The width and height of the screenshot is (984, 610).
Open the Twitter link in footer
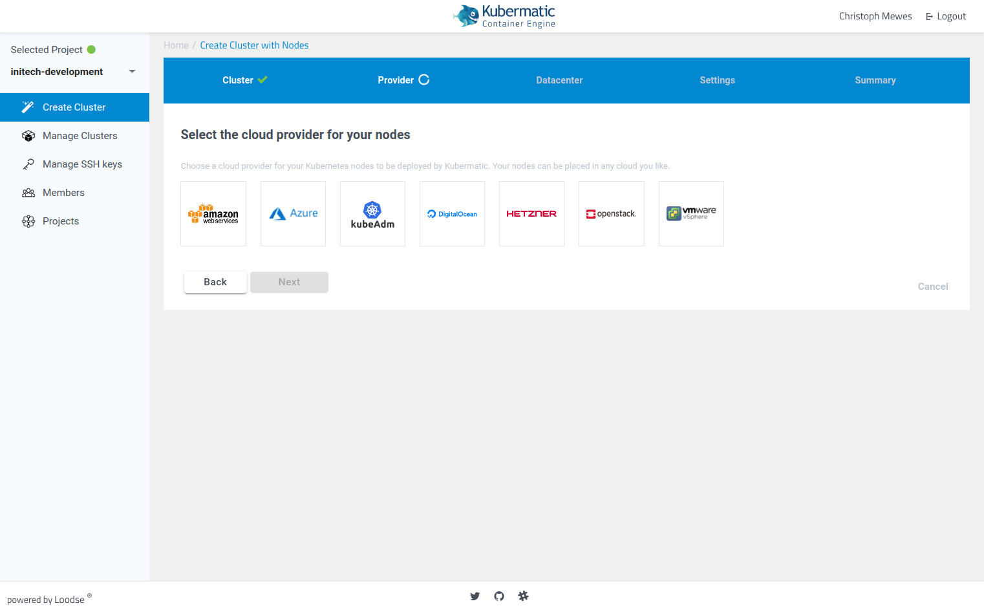point(475,596)
